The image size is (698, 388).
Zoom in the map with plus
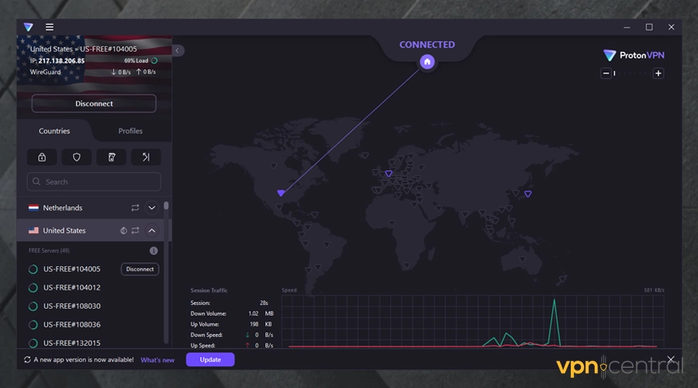point(658,73)
